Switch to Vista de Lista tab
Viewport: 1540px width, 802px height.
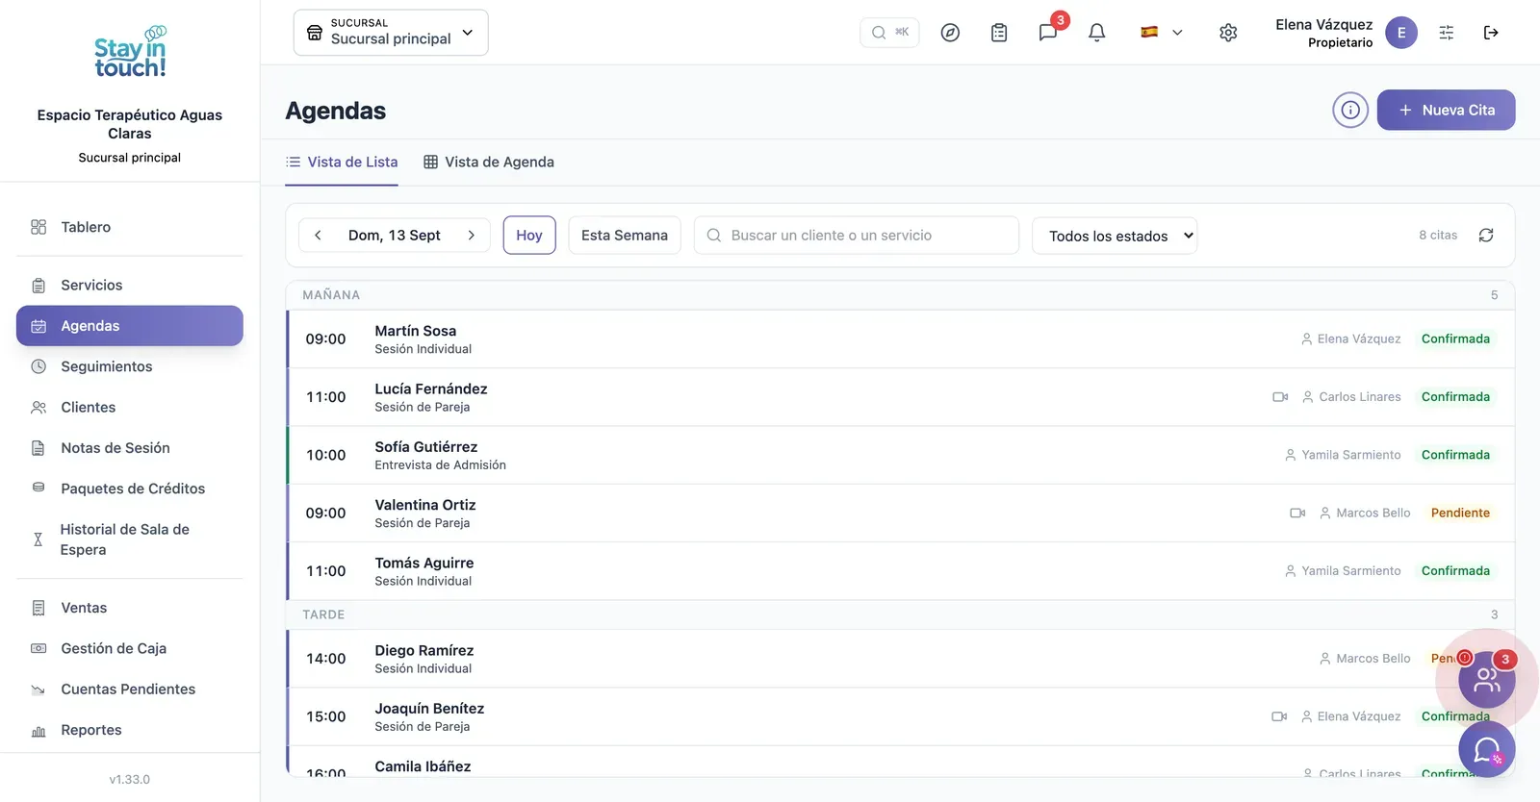pyautogui.click(x=342, y=163)
